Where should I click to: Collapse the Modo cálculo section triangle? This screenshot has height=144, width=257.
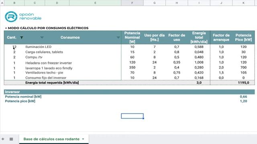click(x=6, y=28)
